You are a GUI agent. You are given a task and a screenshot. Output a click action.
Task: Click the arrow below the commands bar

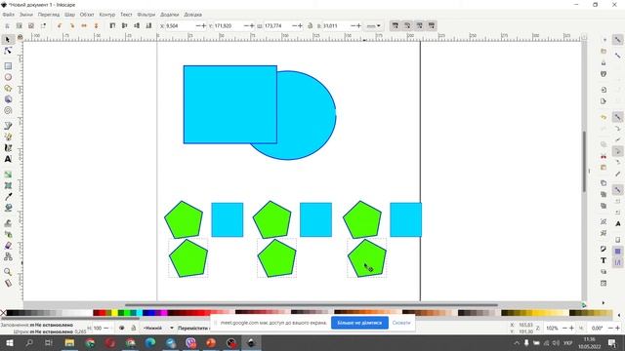tap(604, 302)
